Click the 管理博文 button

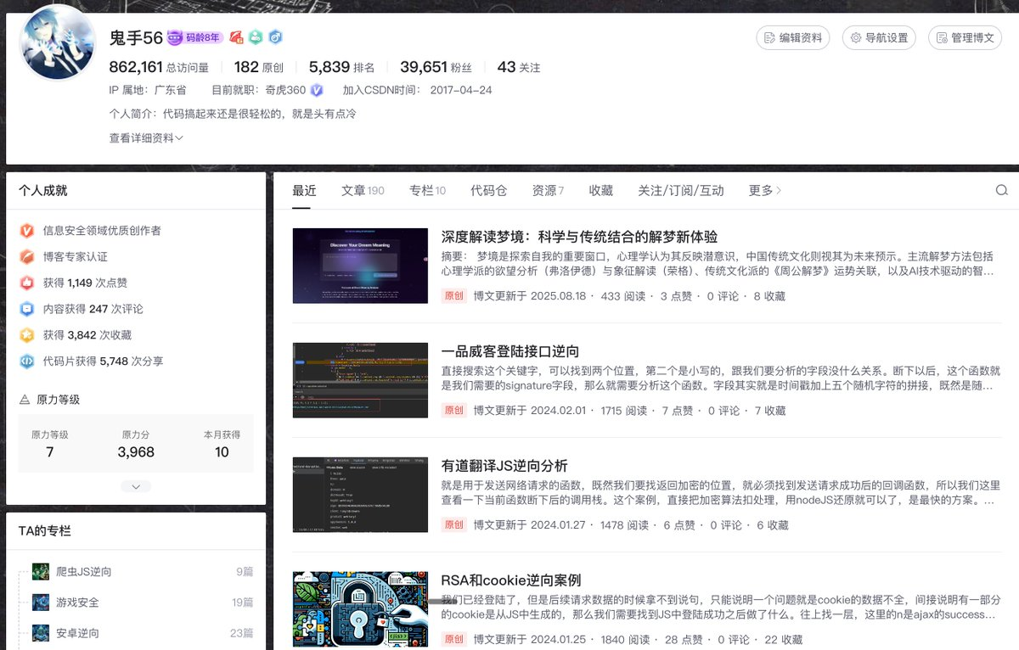point(965,37)
